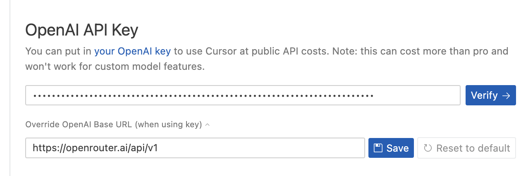Screen dimensions: 521x176
Task: Open the "your OpenAI key" link
Action: (132, 52)
